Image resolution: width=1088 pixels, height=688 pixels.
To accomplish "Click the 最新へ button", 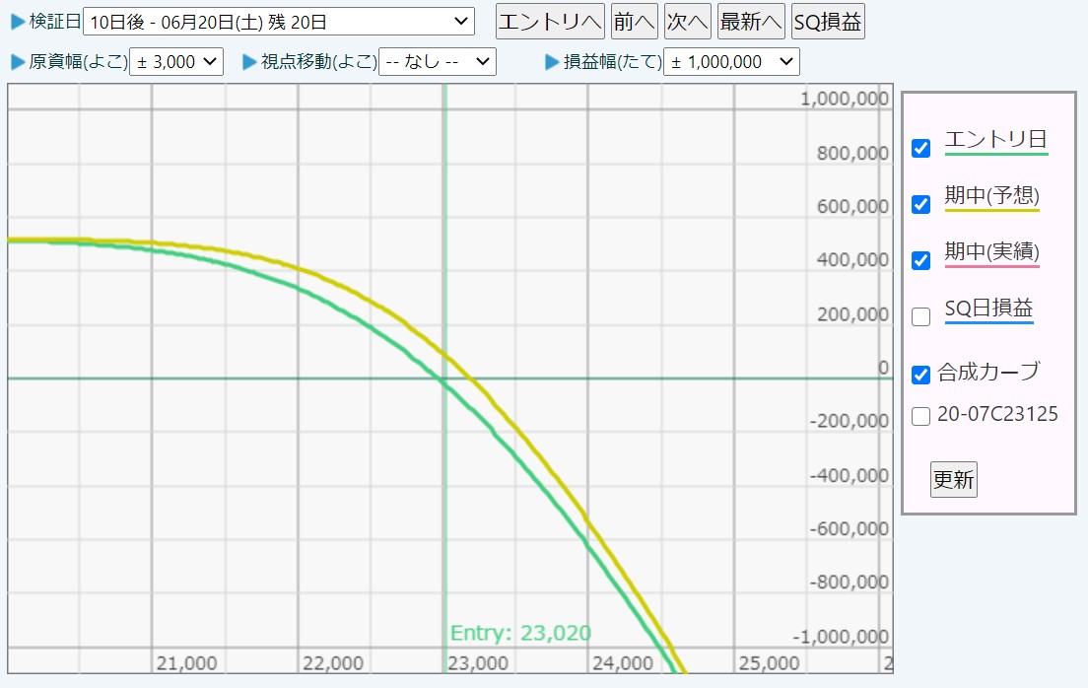I will pos(751,22).
